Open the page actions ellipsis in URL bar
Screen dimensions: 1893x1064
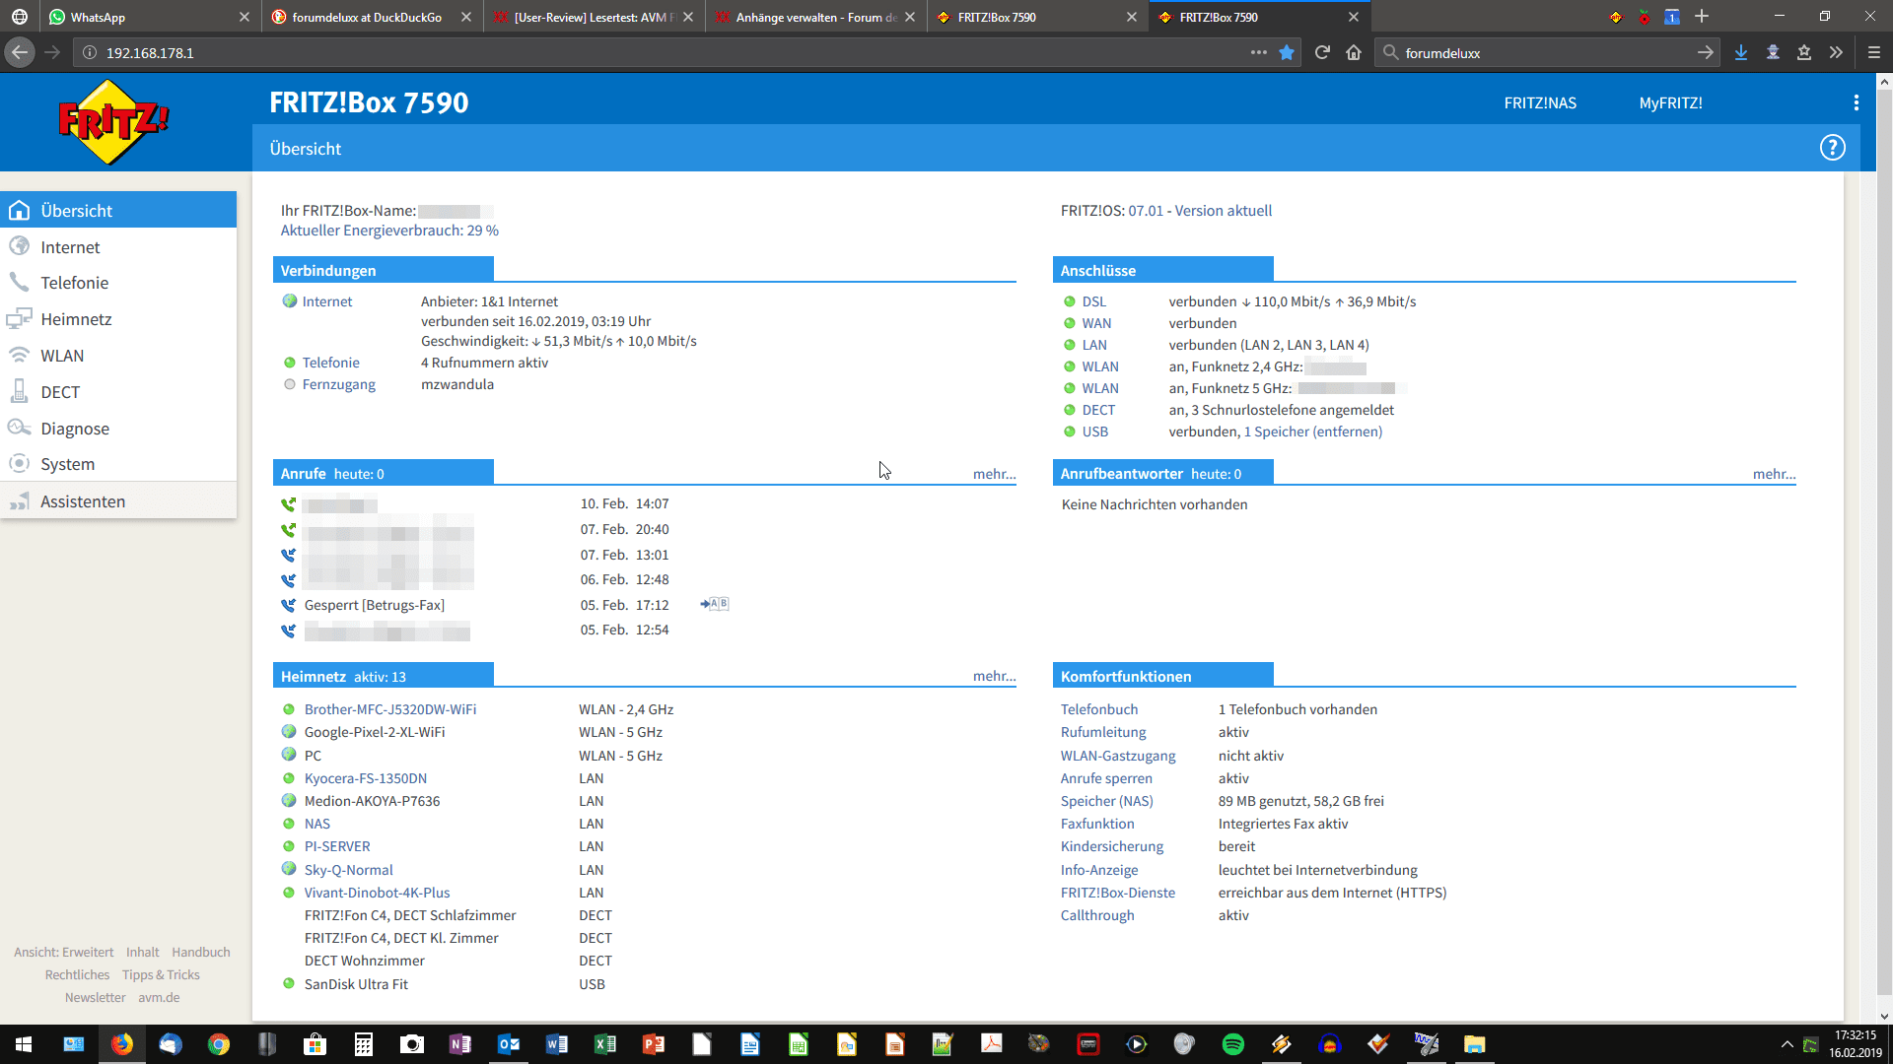click(x=1258, y=52)
